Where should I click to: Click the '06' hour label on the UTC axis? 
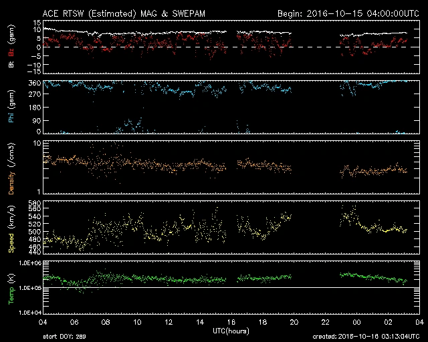[74, 322]
